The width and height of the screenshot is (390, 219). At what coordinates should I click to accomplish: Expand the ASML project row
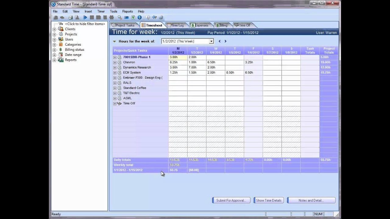point(115,99)
